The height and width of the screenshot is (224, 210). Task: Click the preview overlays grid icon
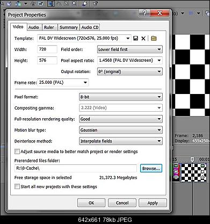click(191, 13)
